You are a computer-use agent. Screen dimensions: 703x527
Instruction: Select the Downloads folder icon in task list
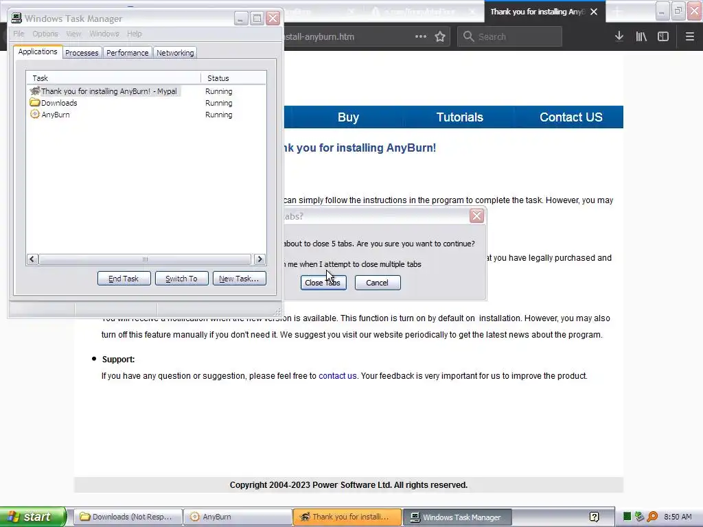[x=35, y=103]
